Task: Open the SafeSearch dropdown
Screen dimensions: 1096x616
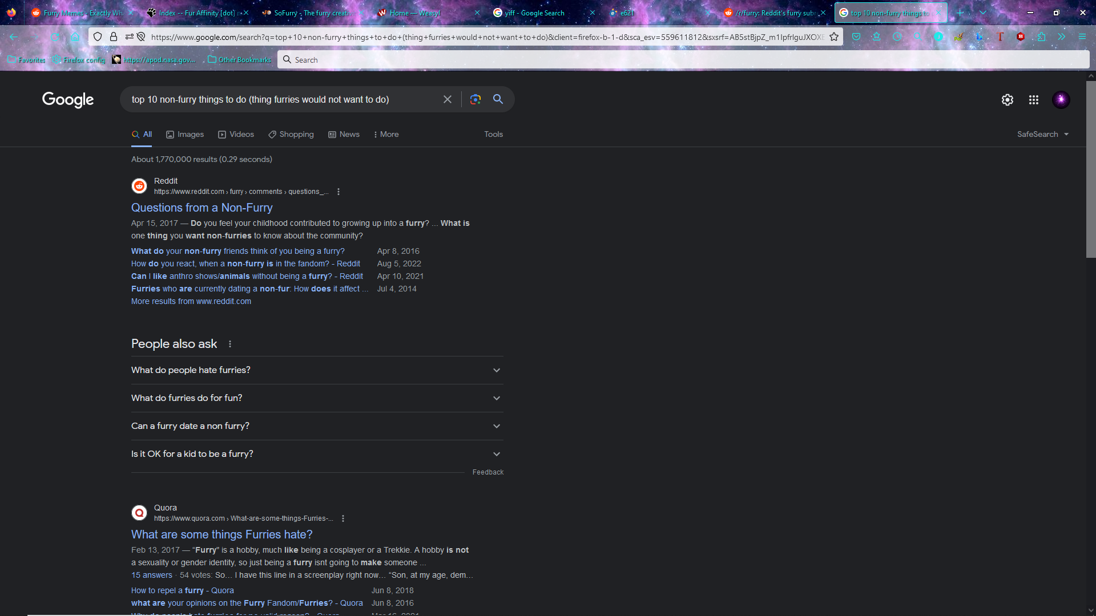Action: 1043,134
